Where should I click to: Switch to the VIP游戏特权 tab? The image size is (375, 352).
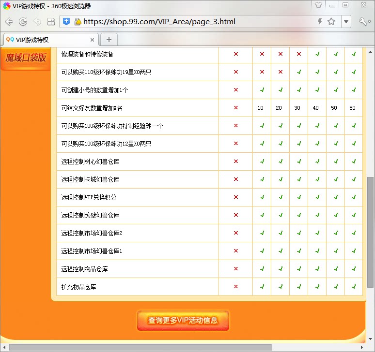pos(51,40)
